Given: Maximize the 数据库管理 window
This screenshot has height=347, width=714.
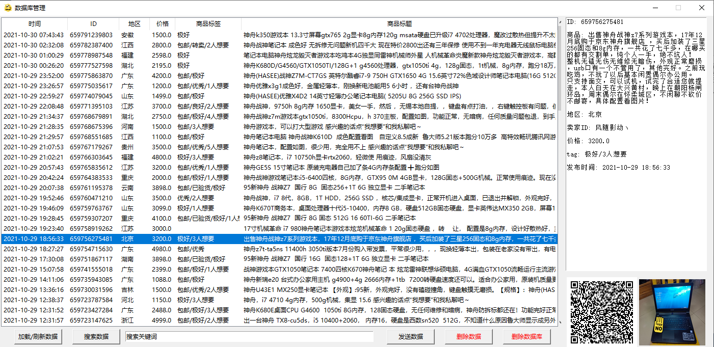Looking at the screenshot, I should coord(678,8).
